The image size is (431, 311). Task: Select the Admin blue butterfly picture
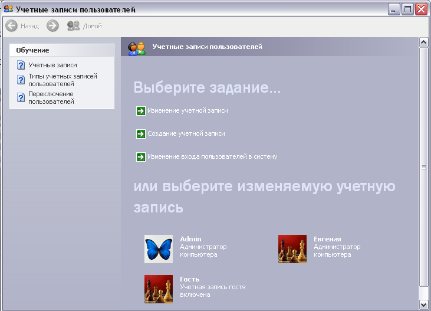pos(159,249)
